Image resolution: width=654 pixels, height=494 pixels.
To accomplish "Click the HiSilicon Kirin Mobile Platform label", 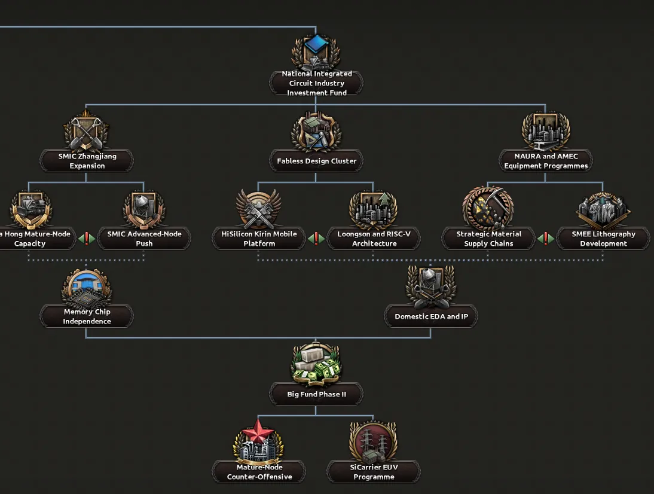I will tap(259, 239).
